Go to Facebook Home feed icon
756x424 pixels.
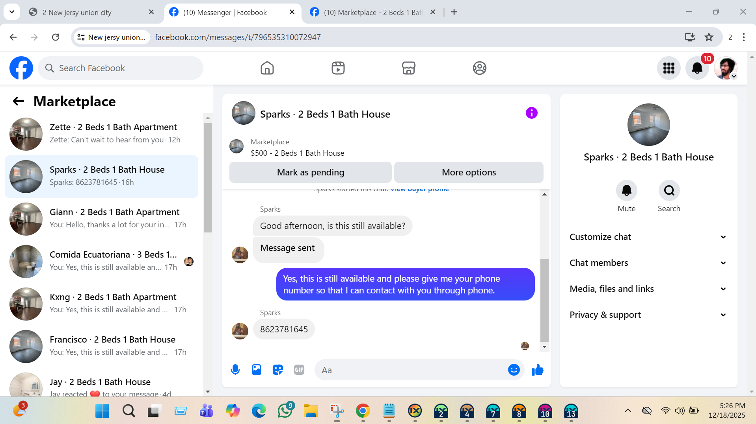point(267,68)
